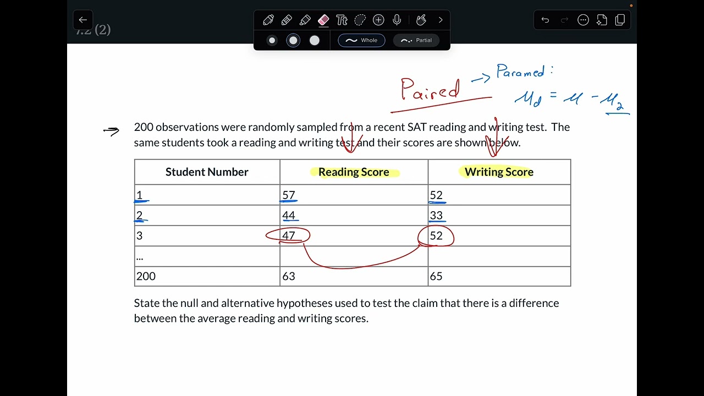This screenshot has height=396, width=704.
Task: Select the Pen tool
Action: tap(268, 20)
